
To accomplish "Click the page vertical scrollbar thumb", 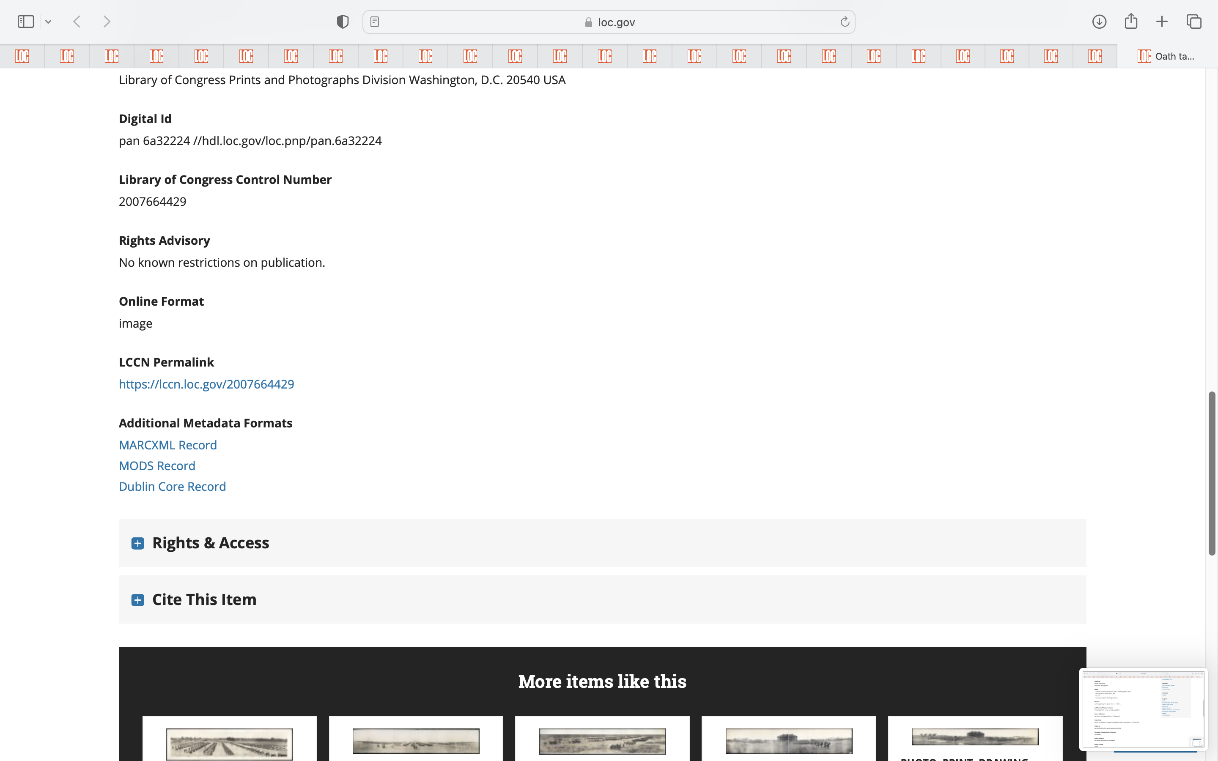I will [x=1212, y=473].
